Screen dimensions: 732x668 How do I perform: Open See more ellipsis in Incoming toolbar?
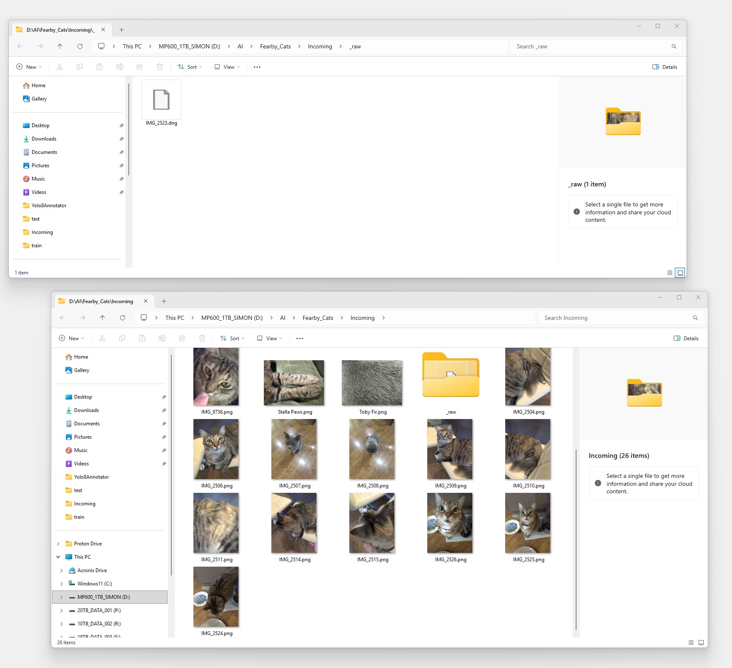pos(299,338)
